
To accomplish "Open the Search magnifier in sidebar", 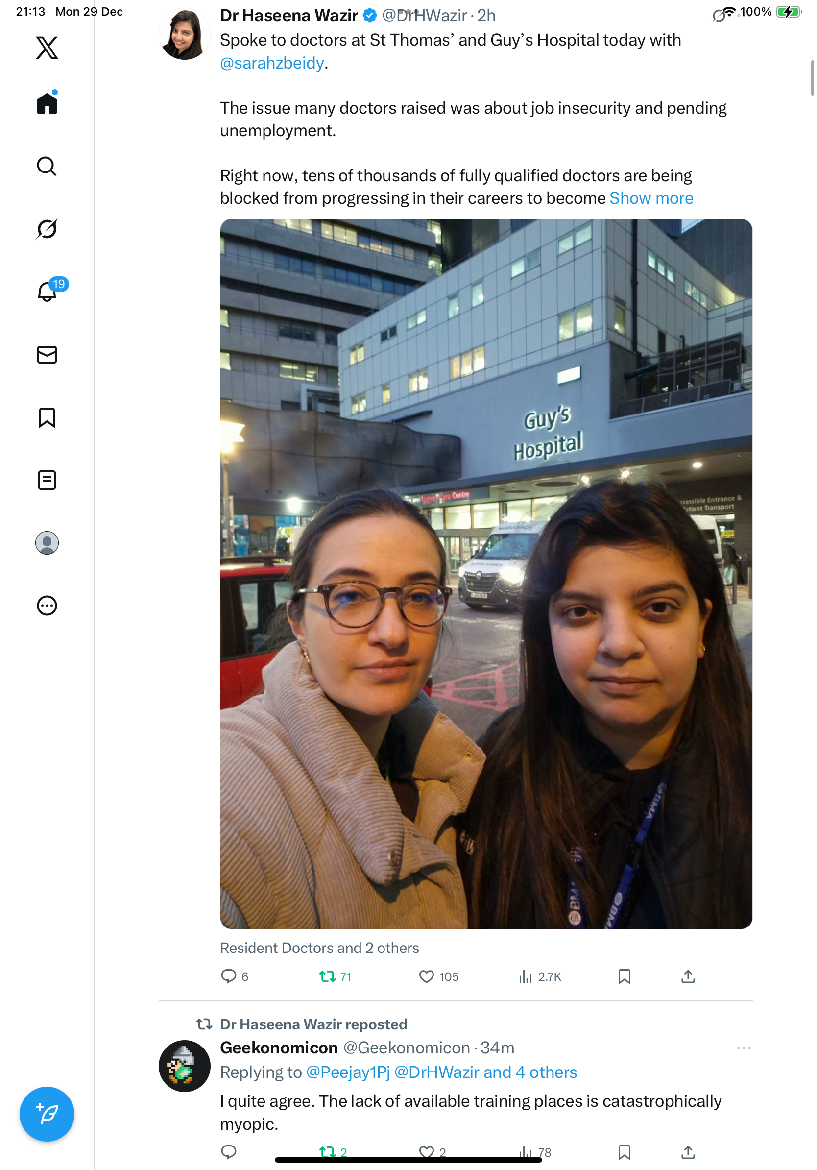I will point(47,166).
